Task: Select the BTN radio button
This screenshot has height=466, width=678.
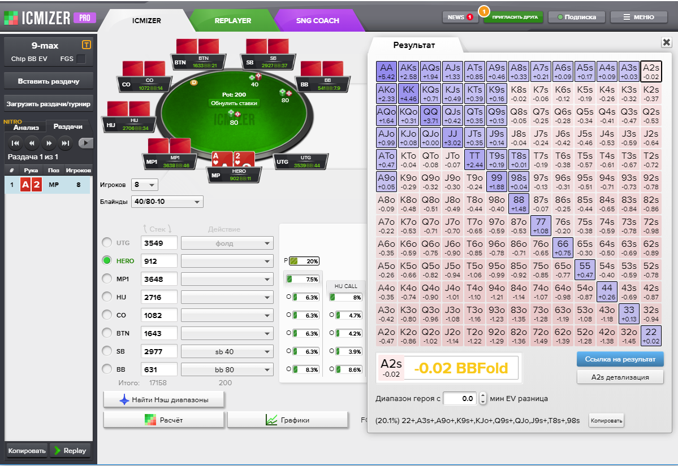Action: [x=107, y=333]
